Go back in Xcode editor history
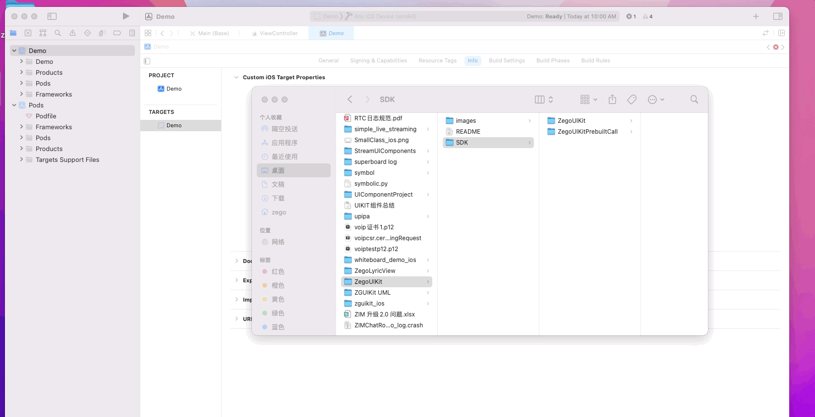 [162, 33]
